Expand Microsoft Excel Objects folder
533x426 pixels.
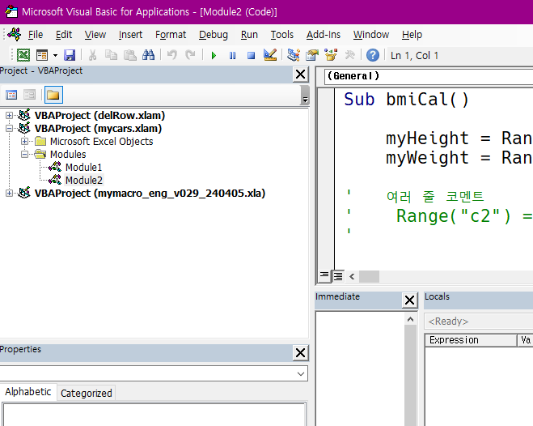(x=24, y=141)
